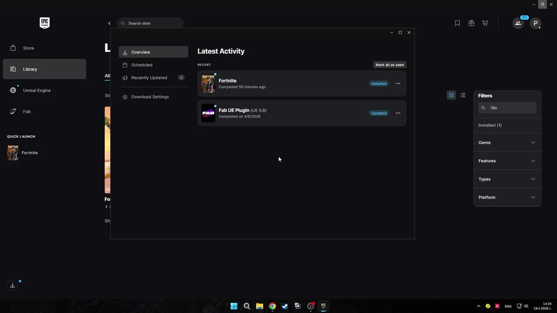Open the wishlist bookmark icon
Screen dimensions: 557x313
(x=457, y=23)
